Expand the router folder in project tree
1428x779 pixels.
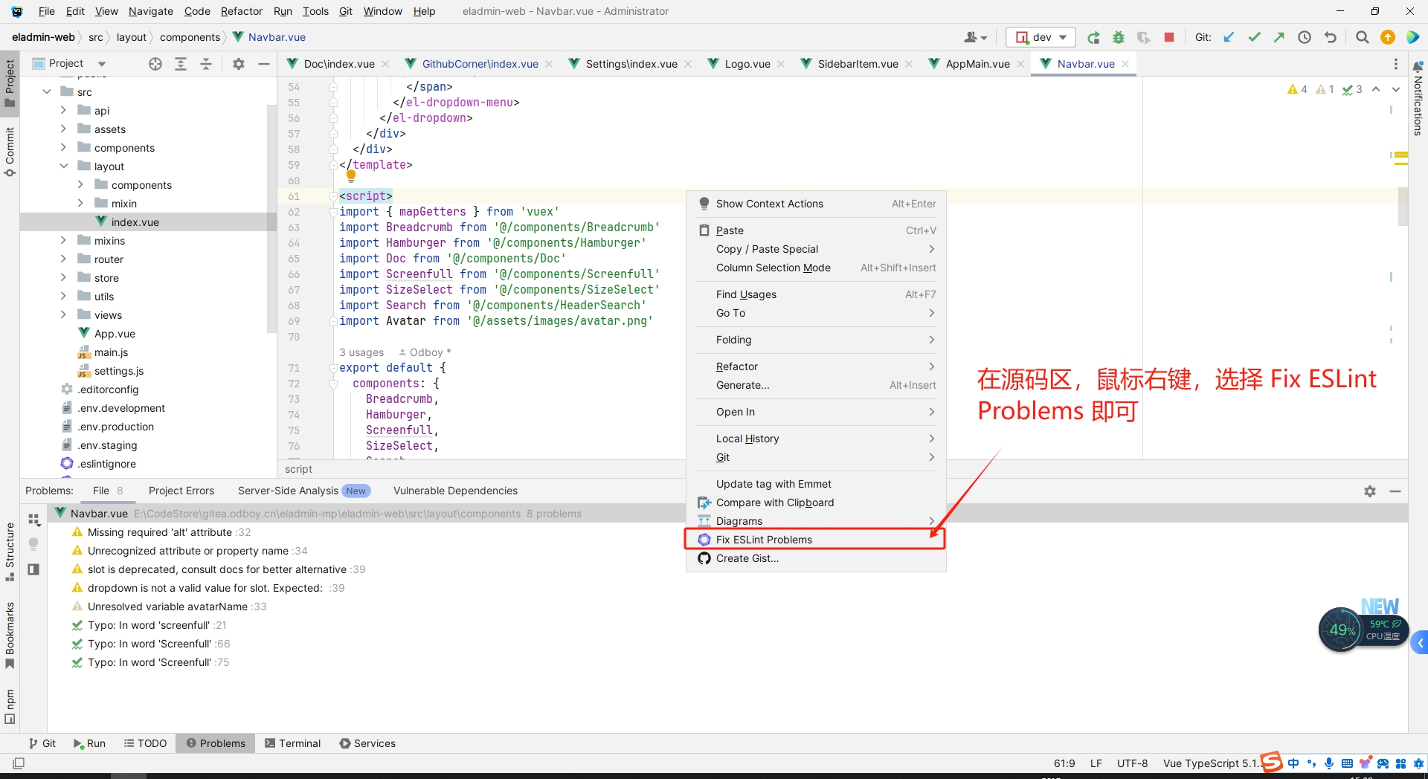[63, 259]
